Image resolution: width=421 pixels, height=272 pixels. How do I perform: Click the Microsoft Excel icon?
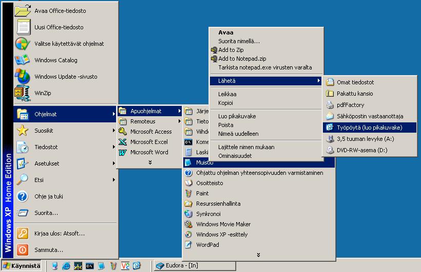coord(123,141)
